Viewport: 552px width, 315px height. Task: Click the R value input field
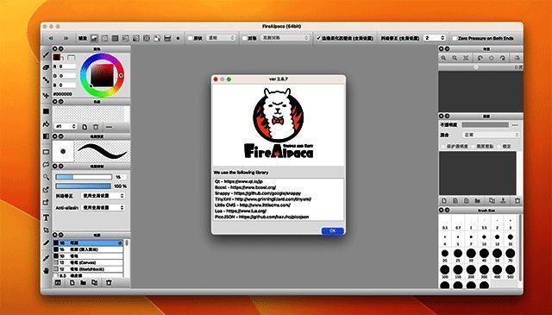pos(67,66)
